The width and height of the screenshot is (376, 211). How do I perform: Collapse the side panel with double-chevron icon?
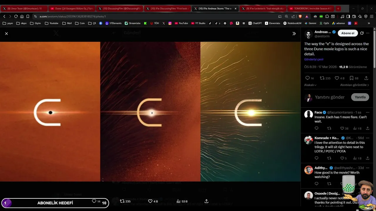tap(294, 34)
